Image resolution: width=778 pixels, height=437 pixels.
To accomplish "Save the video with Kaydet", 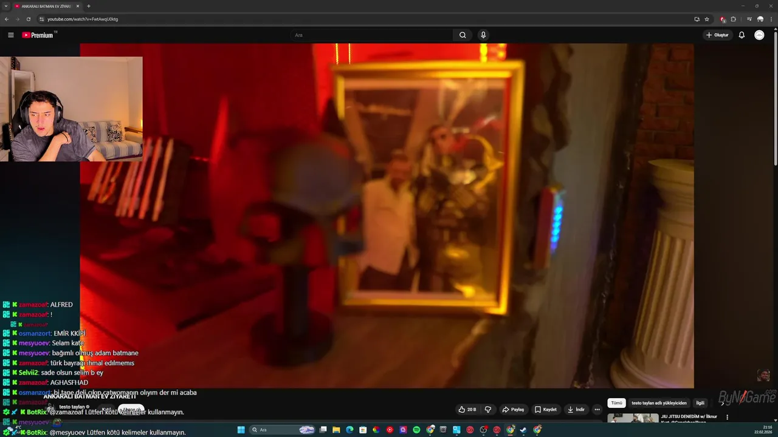I will [x=546, y=410].
